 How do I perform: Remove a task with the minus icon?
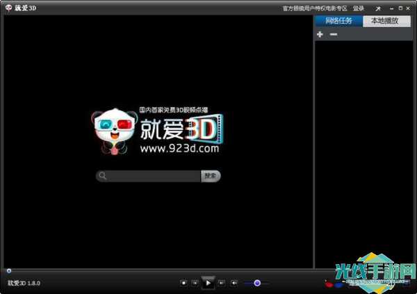click(334, 34)
